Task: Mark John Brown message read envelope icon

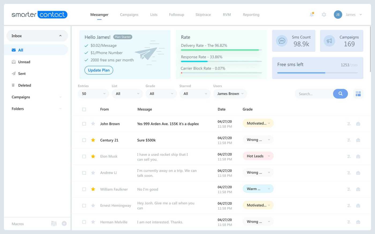Action: 358,124
